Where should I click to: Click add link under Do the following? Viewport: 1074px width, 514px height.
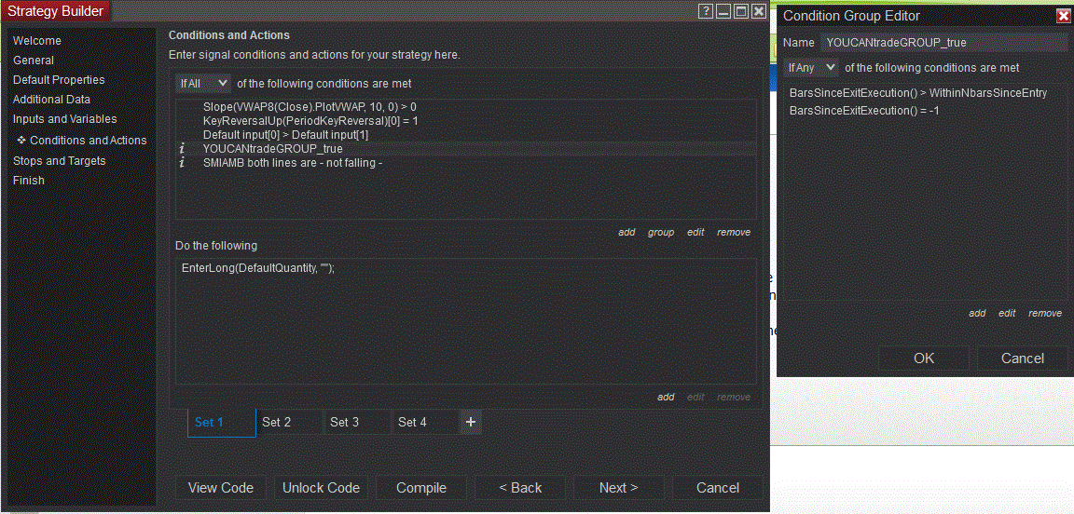point(666,397)
